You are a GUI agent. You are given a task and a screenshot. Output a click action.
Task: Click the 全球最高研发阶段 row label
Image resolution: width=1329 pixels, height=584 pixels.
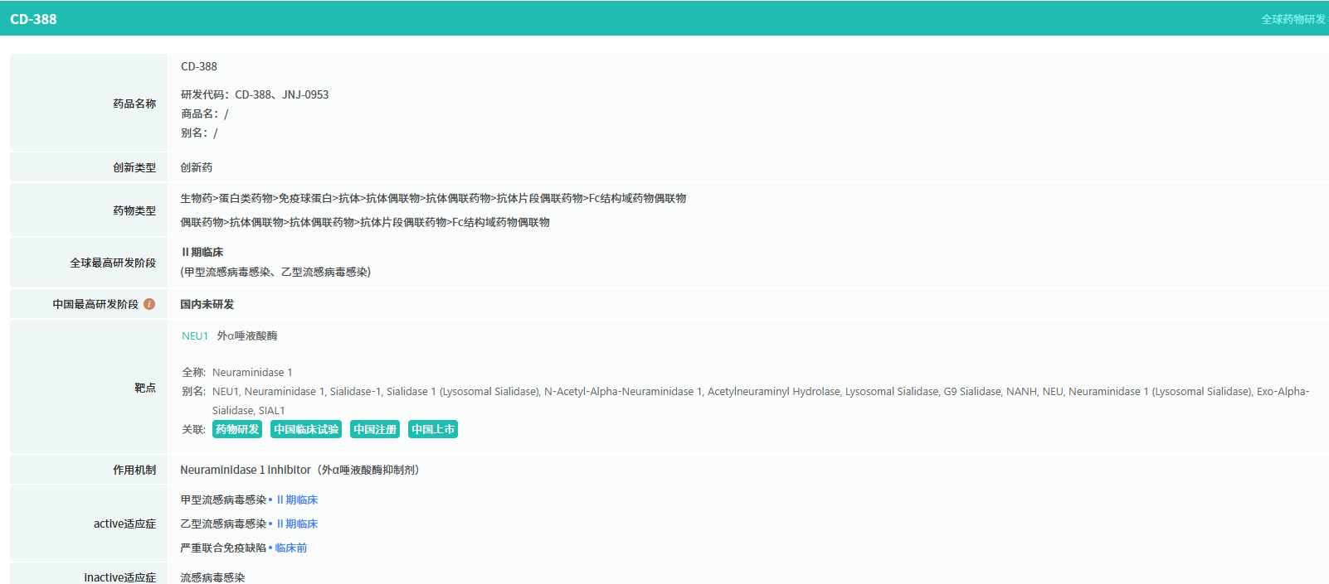pyautogui.click(x=113, y=263)
